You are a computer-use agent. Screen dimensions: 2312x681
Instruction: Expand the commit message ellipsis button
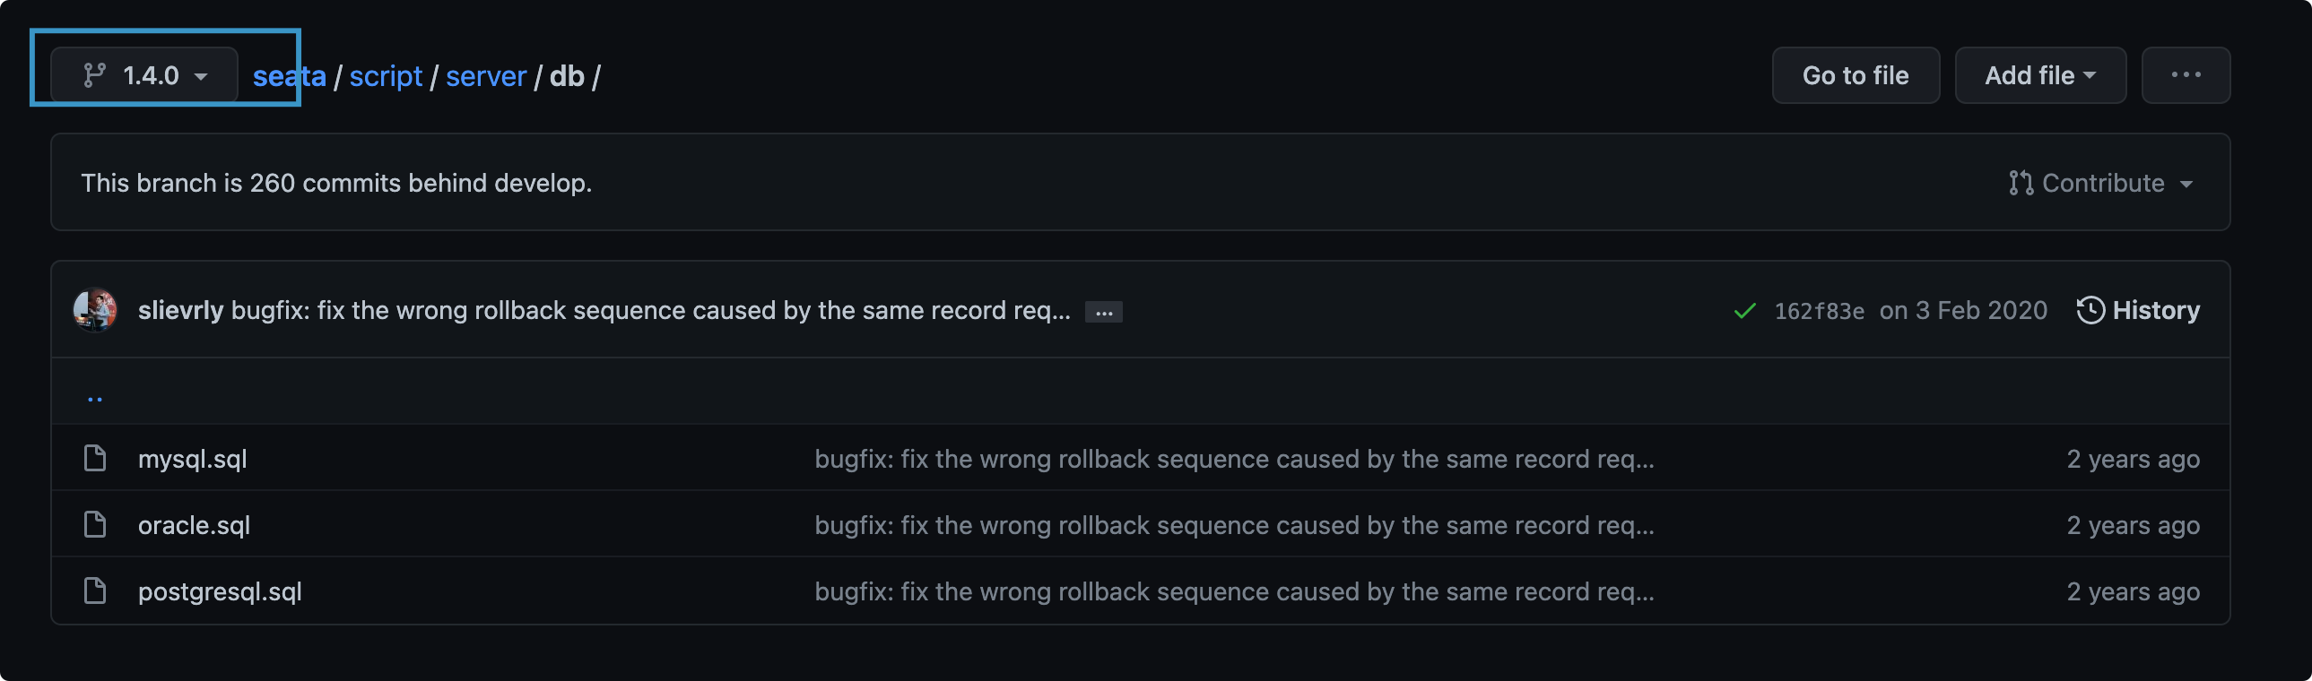1103,312
